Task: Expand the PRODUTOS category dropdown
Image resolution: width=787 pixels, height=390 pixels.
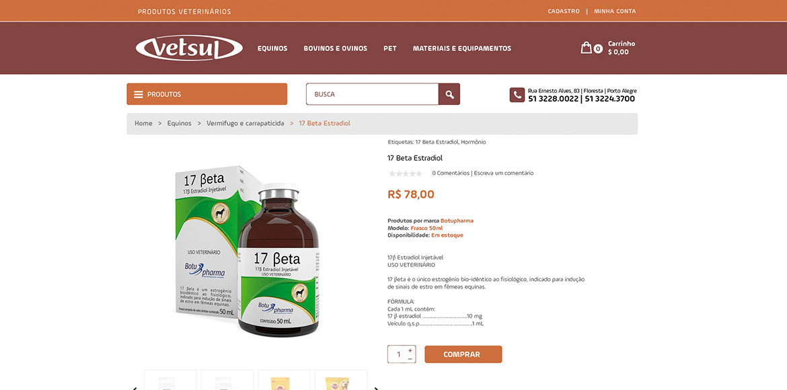Action: click(207, 94)
